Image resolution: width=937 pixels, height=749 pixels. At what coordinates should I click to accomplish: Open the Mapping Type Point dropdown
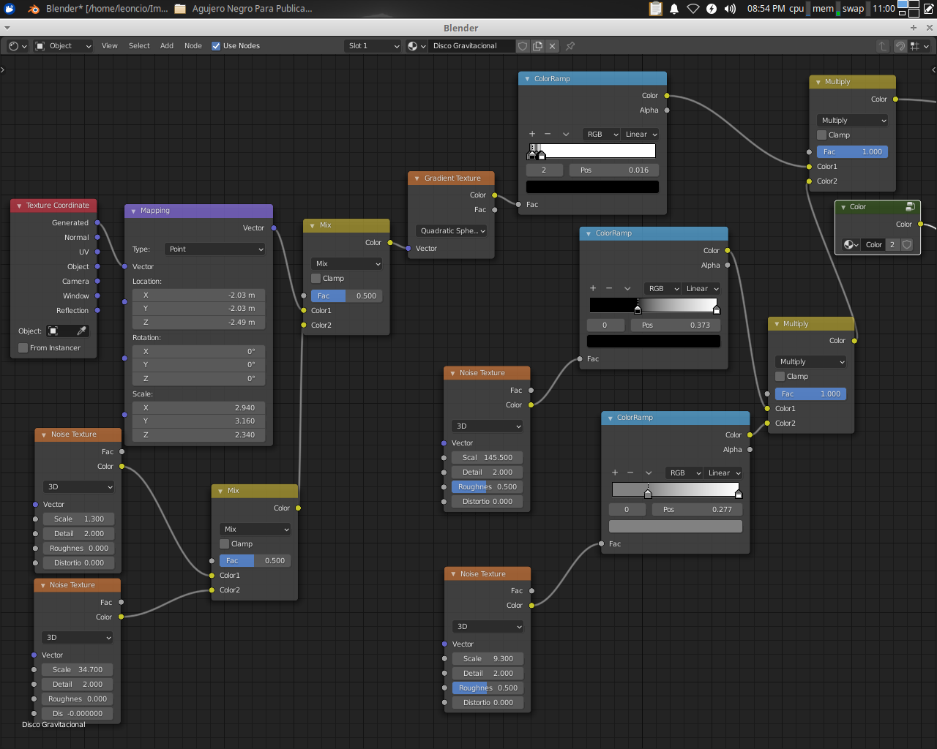pyautogui.click(x=215, y=249)
